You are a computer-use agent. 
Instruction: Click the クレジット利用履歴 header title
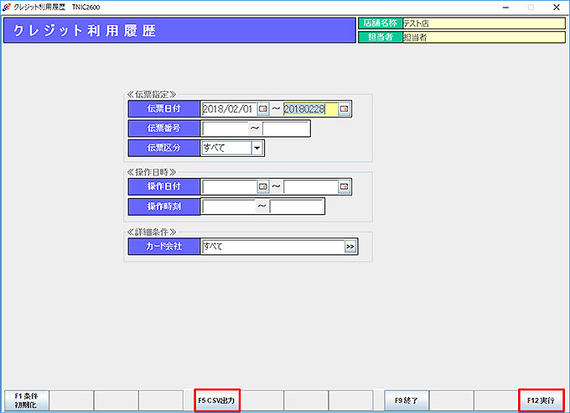pos(85,30)
